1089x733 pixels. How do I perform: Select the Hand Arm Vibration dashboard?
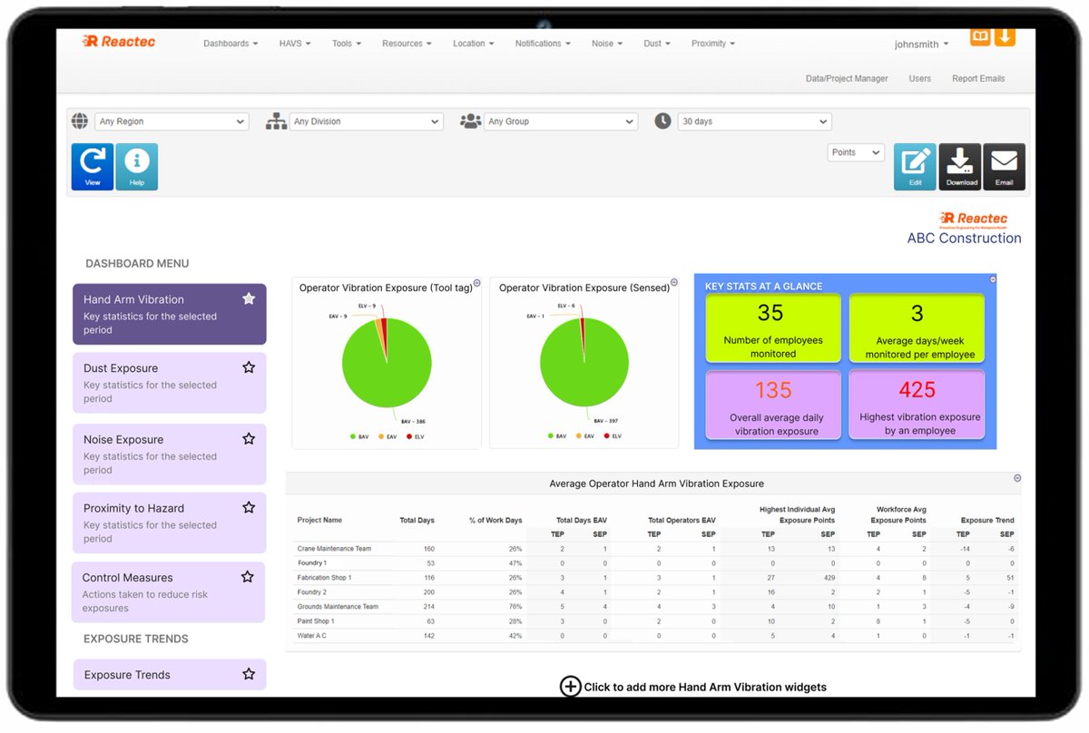point(170,314)
